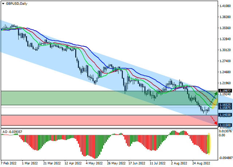This screenshot has height=167, width=233.
Task: Click the 1.24680 price scale value
Action: pos(225,72)
